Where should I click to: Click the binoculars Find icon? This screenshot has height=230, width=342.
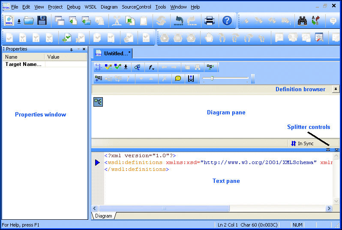[302, 21]
